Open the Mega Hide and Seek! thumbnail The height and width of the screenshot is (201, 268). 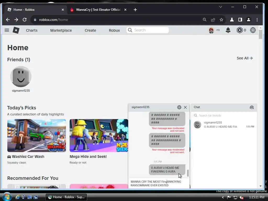(99, 136)
